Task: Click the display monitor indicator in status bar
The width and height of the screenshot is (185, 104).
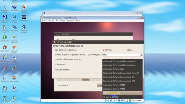Action: [x=119, y=101]
